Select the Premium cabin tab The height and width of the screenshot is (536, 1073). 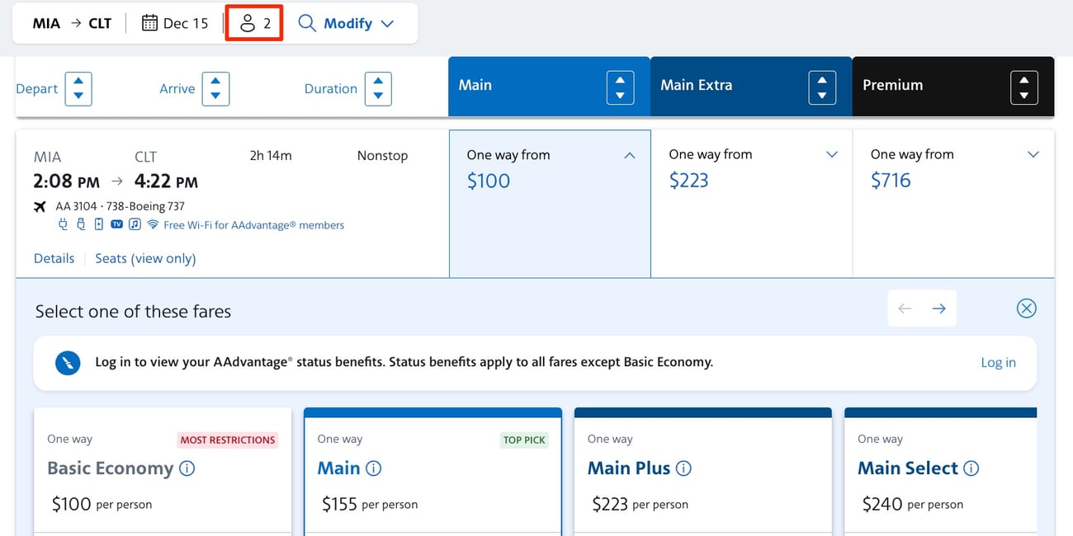point(953,87)
